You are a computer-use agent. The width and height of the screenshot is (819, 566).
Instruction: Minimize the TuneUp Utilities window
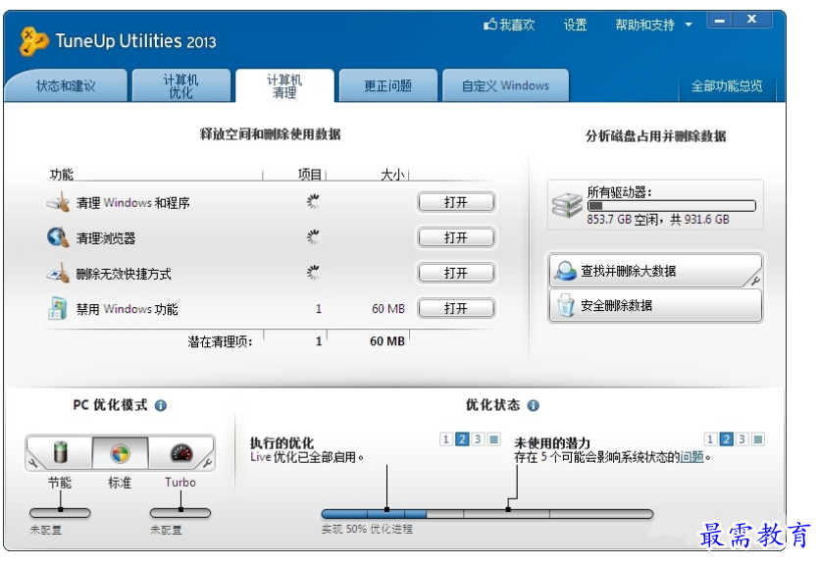click(x=720, y=20)
